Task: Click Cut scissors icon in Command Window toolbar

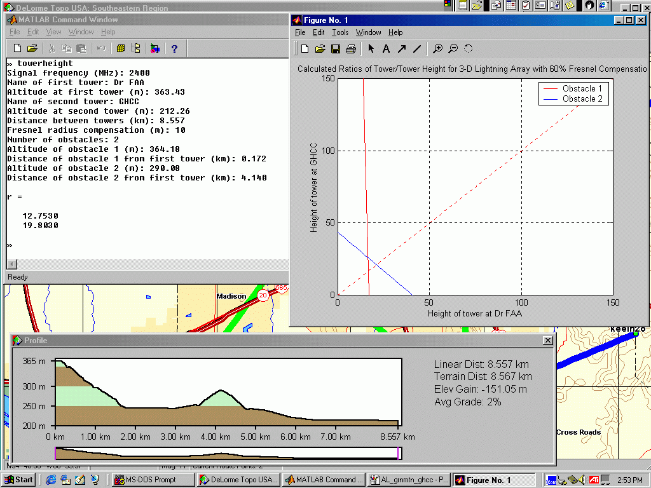Action: (x=52, y=48)
